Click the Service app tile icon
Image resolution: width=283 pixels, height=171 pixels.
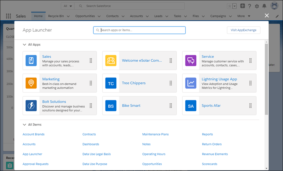point(191,60)
